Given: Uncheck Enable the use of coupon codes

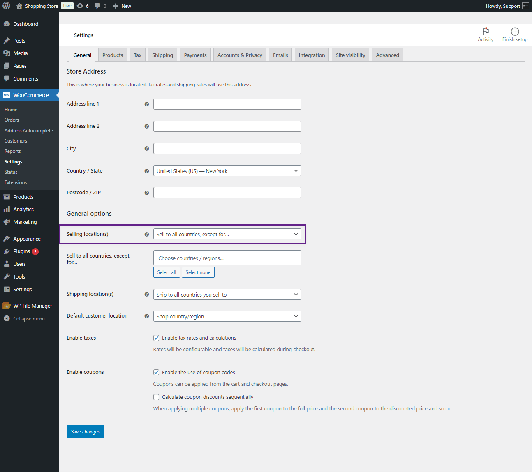Looking at the screenshot, I should click(156, 372).
